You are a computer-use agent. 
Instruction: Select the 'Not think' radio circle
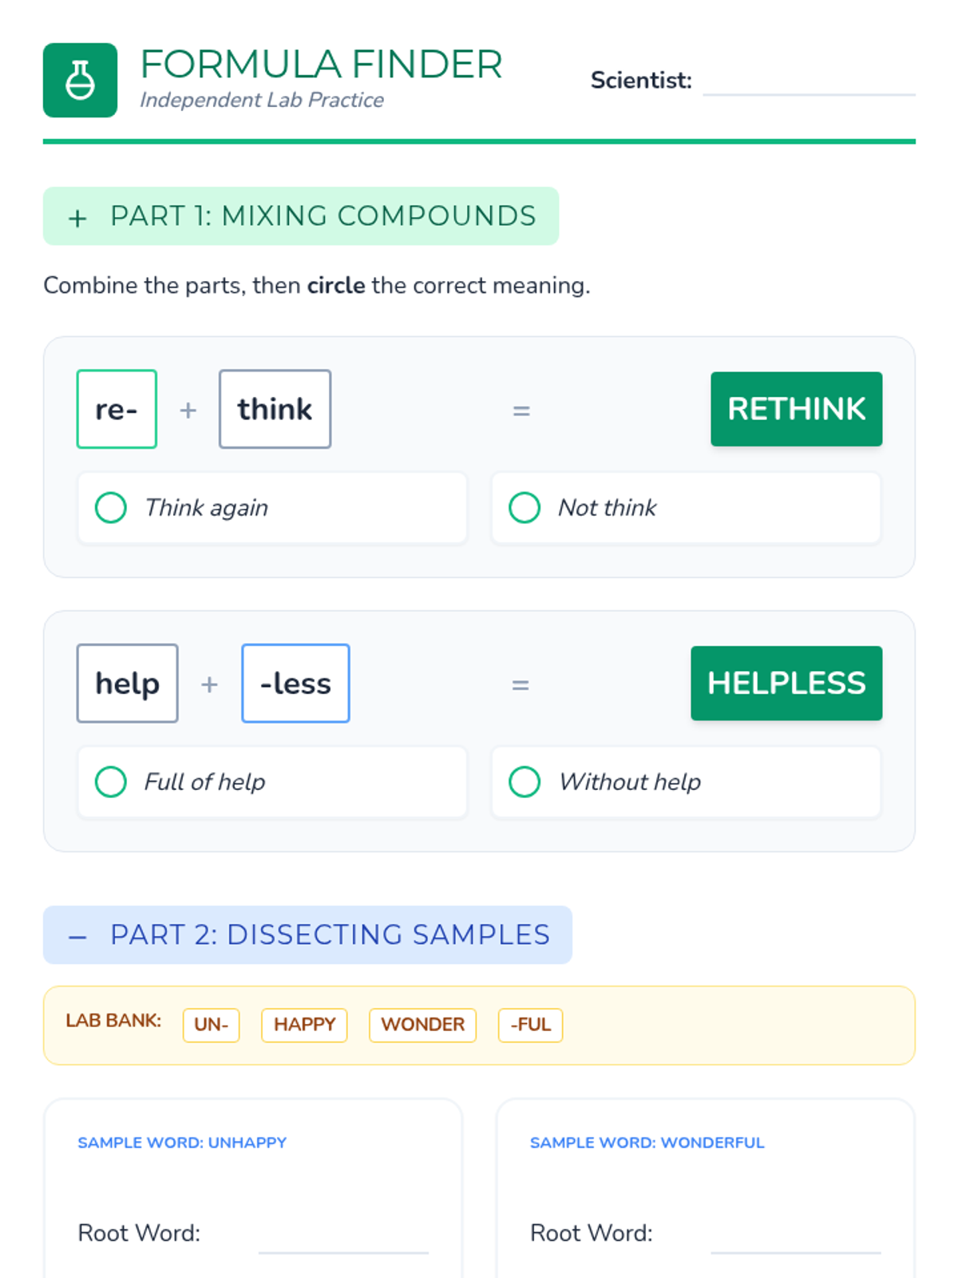tap(525, 507)
